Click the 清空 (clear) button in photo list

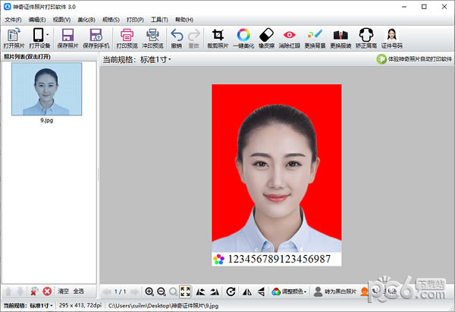(x=64, y=292)
